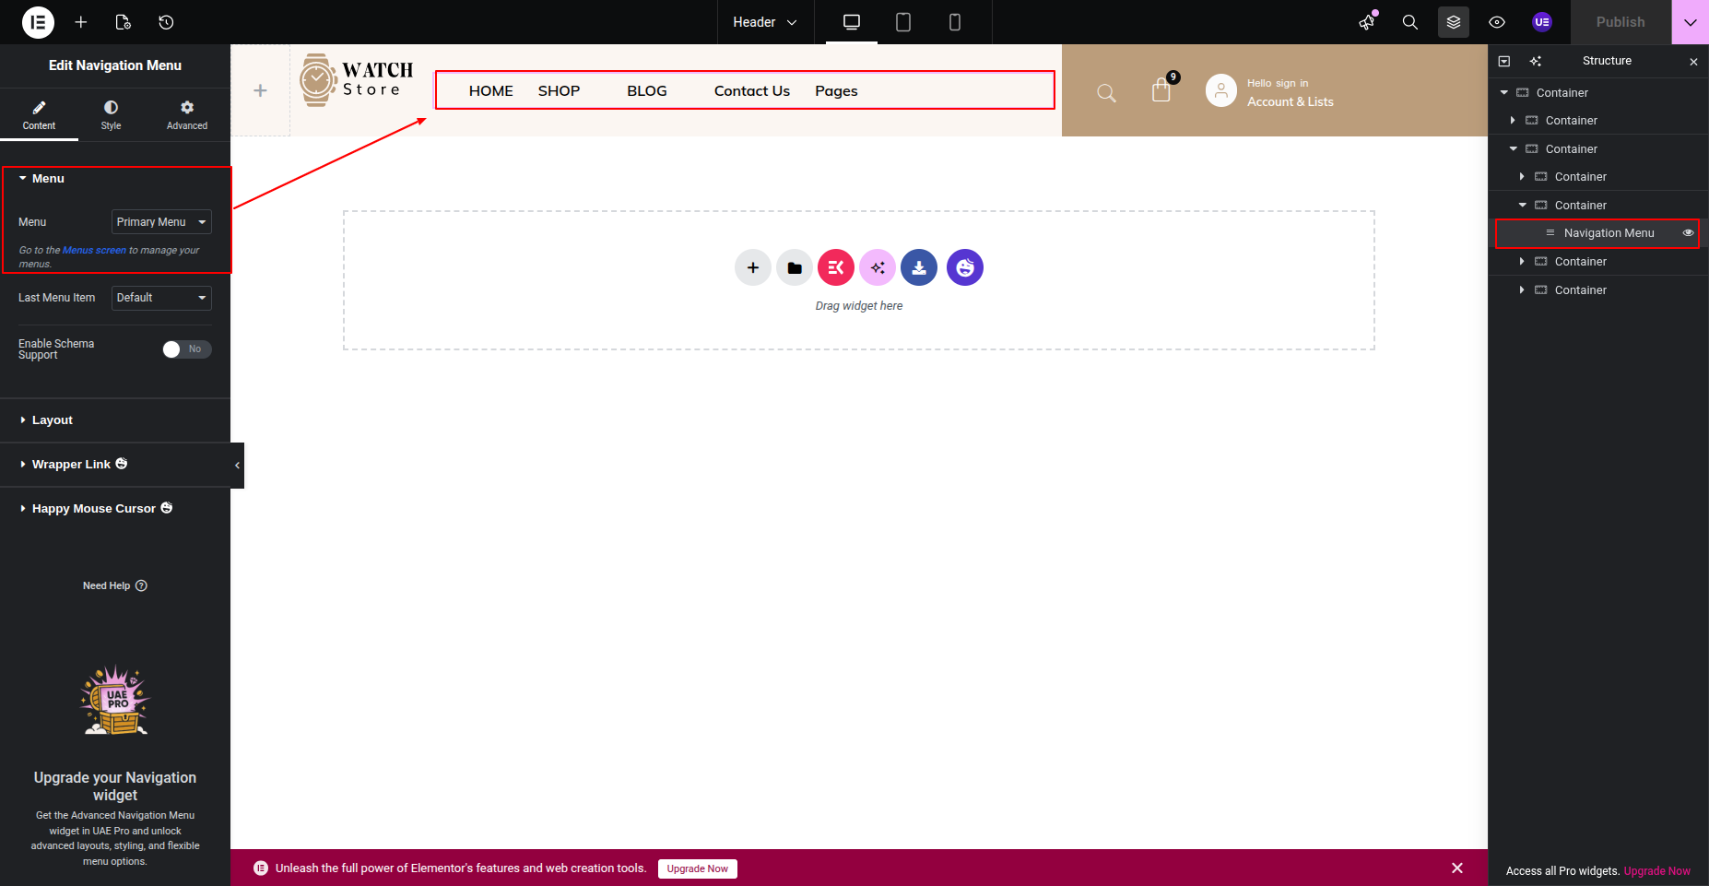Click the Upgrade Now banner button
The image size is (1709, 886).
[697, 868]
